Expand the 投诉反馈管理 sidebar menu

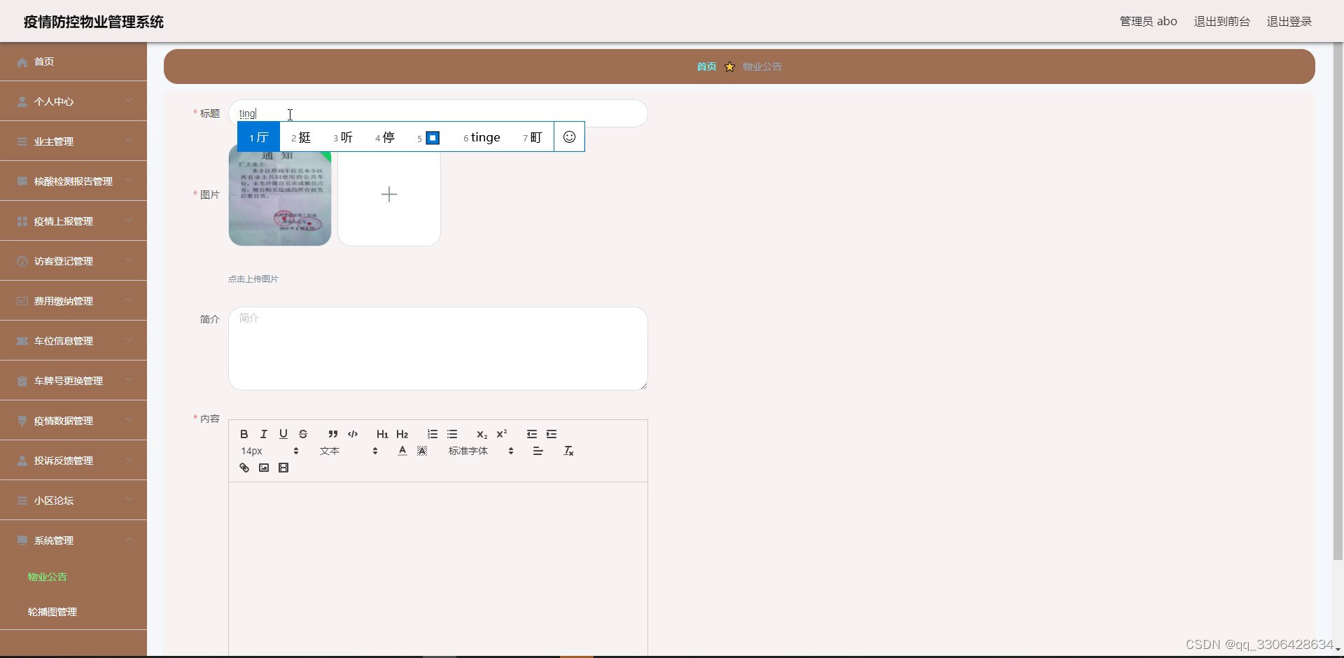click(73, 461)
